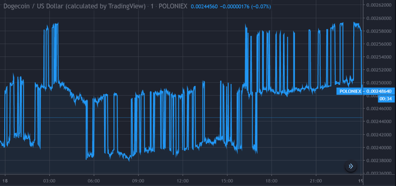Click the last price value 0.00244560
396x186 pixels.
(x=204, y=6)
